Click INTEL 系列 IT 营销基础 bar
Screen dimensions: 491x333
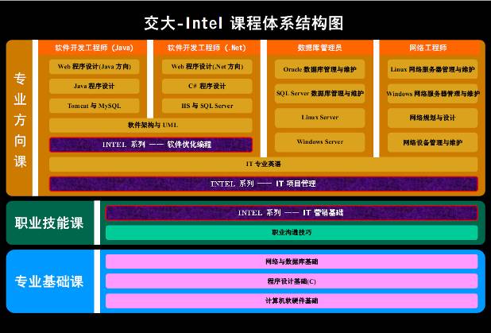291,213
